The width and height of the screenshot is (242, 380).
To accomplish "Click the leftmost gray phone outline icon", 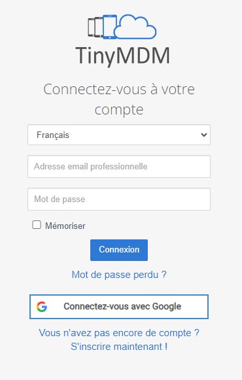I will [91, 27].
